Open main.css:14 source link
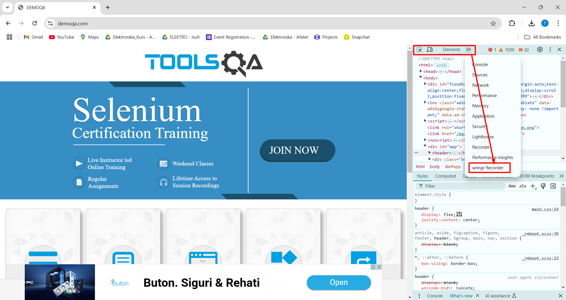The height and width of the screenshot is (300, 566). (545, 209)
